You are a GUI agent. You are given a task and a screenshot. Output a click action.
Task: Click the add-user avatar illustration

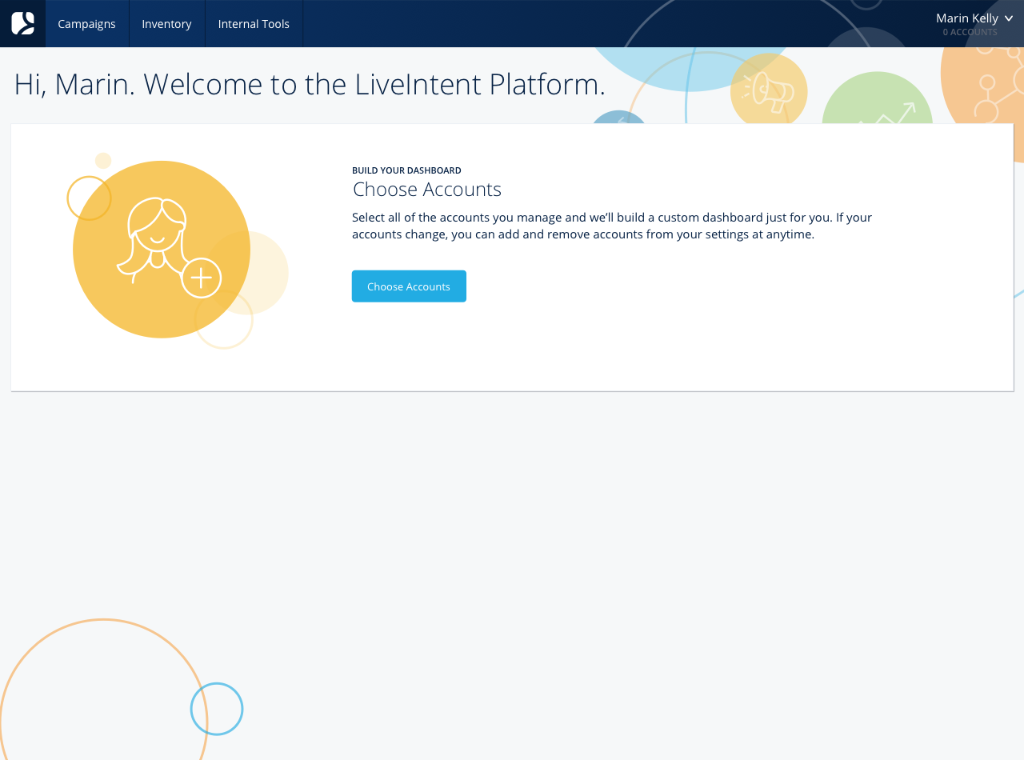[x=162, y=250]
